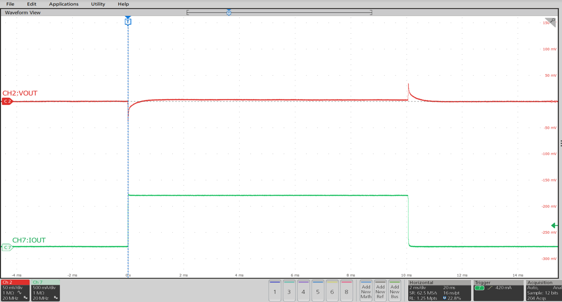Open the Help menu
562x302 pixels.
(124, 4)
